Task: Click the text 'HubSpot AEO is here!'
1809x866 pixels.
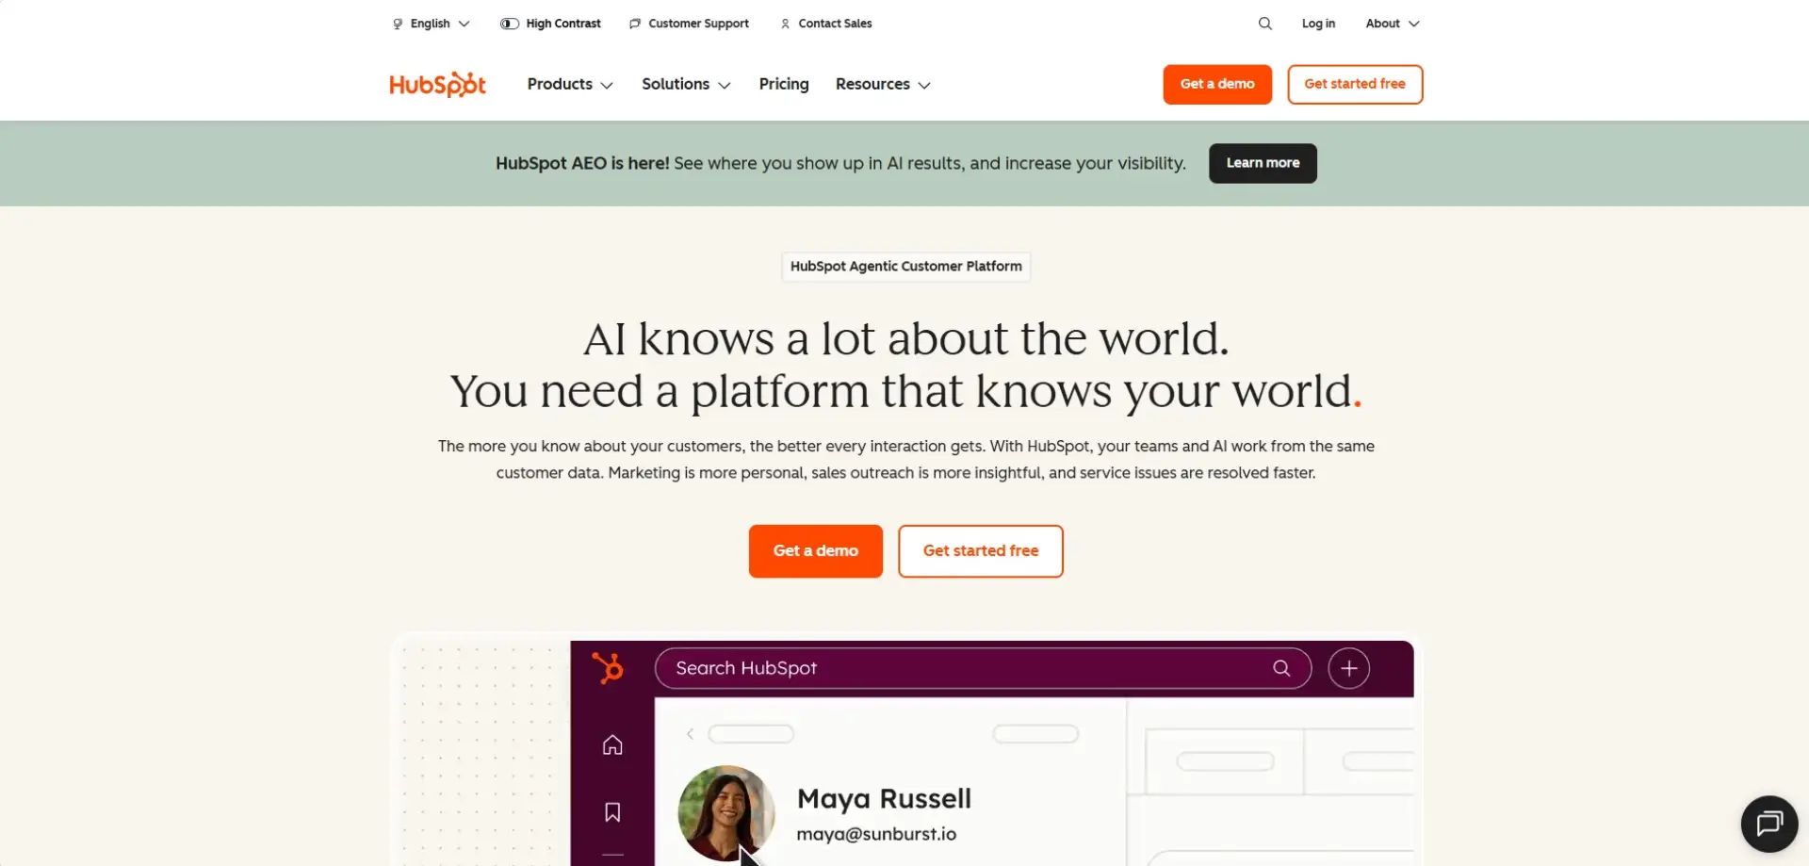Action: (x=582, y=163)
